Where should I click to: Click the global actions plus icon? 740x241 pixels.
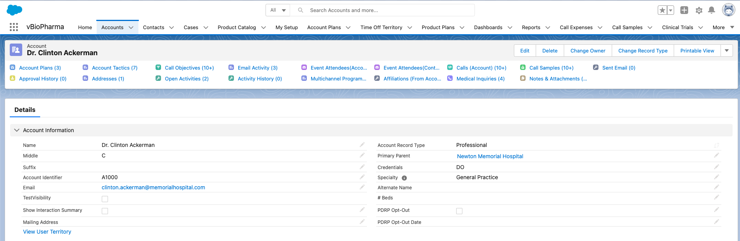(684, 10)
